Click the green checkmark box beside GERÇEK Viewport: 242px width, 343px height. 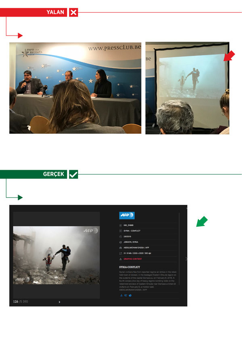pos(73,174)
